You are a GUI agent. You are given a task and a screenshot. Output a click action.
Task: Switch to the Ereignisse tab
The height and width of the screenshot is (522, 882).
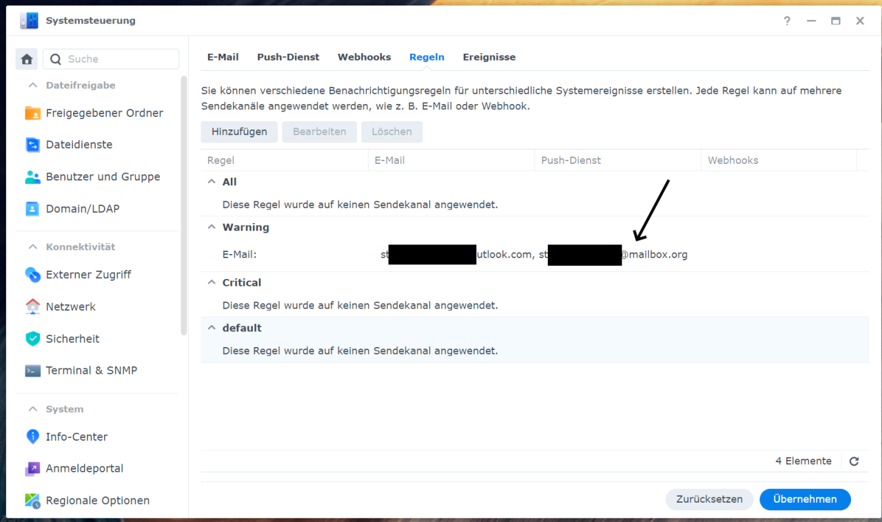(489, 57)
